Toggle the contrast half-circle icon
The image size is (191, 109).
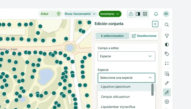[167, 44]
